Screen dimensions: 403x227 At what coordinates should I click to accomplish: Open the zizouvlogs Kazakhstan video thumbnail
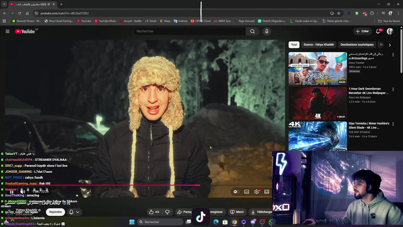coord(318,68)
